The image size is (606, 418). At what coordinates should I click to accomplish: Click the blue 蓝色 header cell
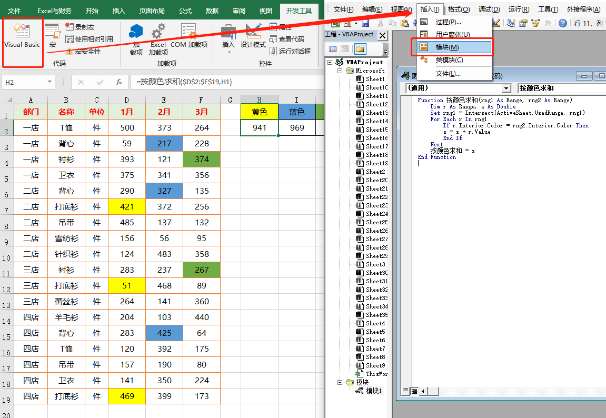coord(297,112)
